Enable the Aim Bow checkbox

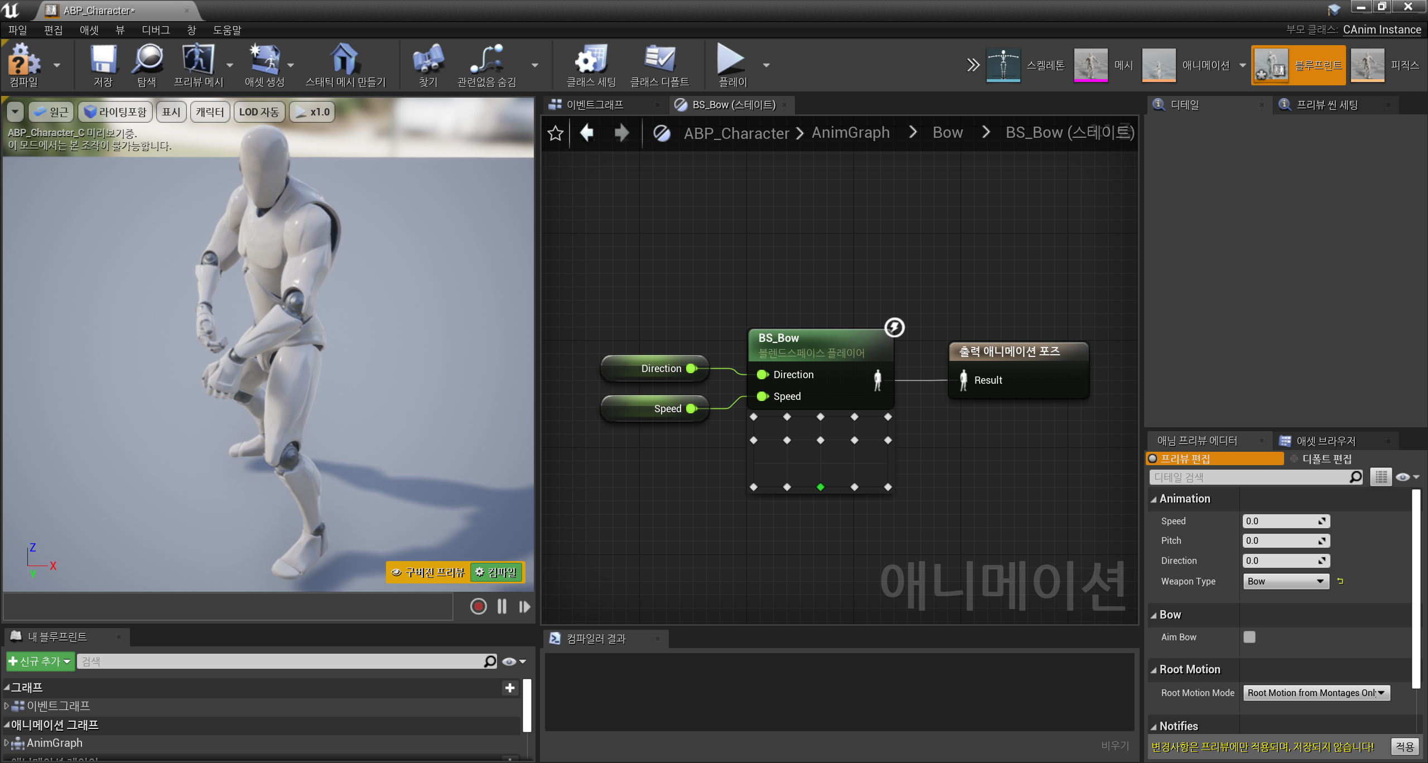tap(1249, 637)
